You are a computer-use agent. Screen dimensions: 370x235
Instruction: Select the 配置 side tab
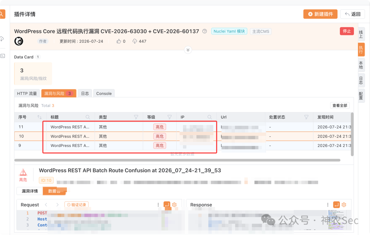pyautogui.click(x=361, y=96)
